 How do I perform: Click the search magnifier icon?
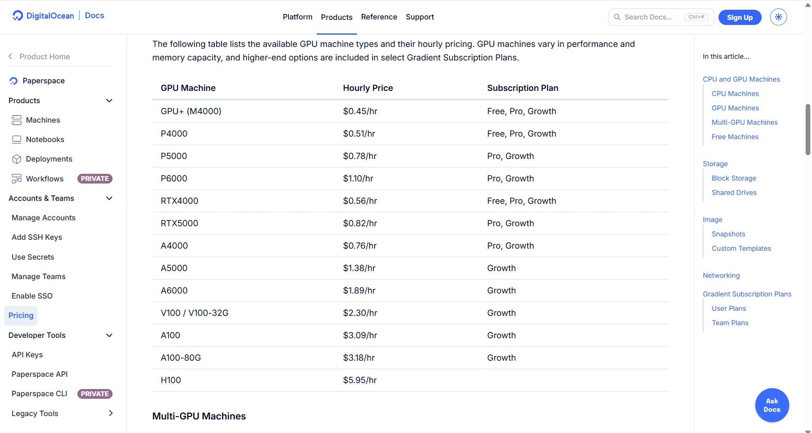click(x=617, y=17)
